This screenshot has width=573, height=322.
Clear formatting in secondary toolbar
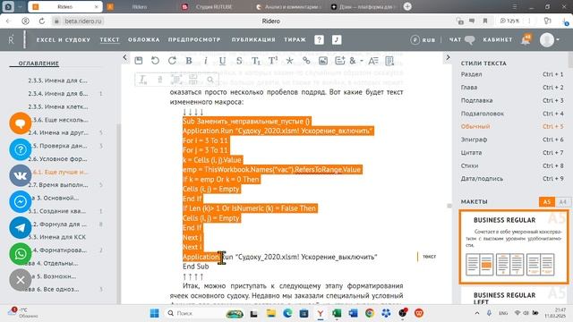point(143,80)
